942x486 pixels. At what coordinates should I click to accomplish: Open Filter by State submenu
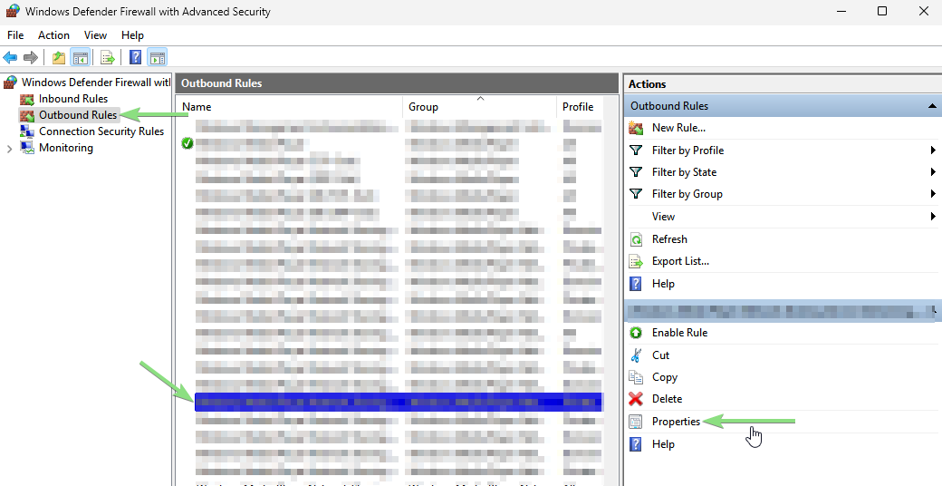coord(684,172)
